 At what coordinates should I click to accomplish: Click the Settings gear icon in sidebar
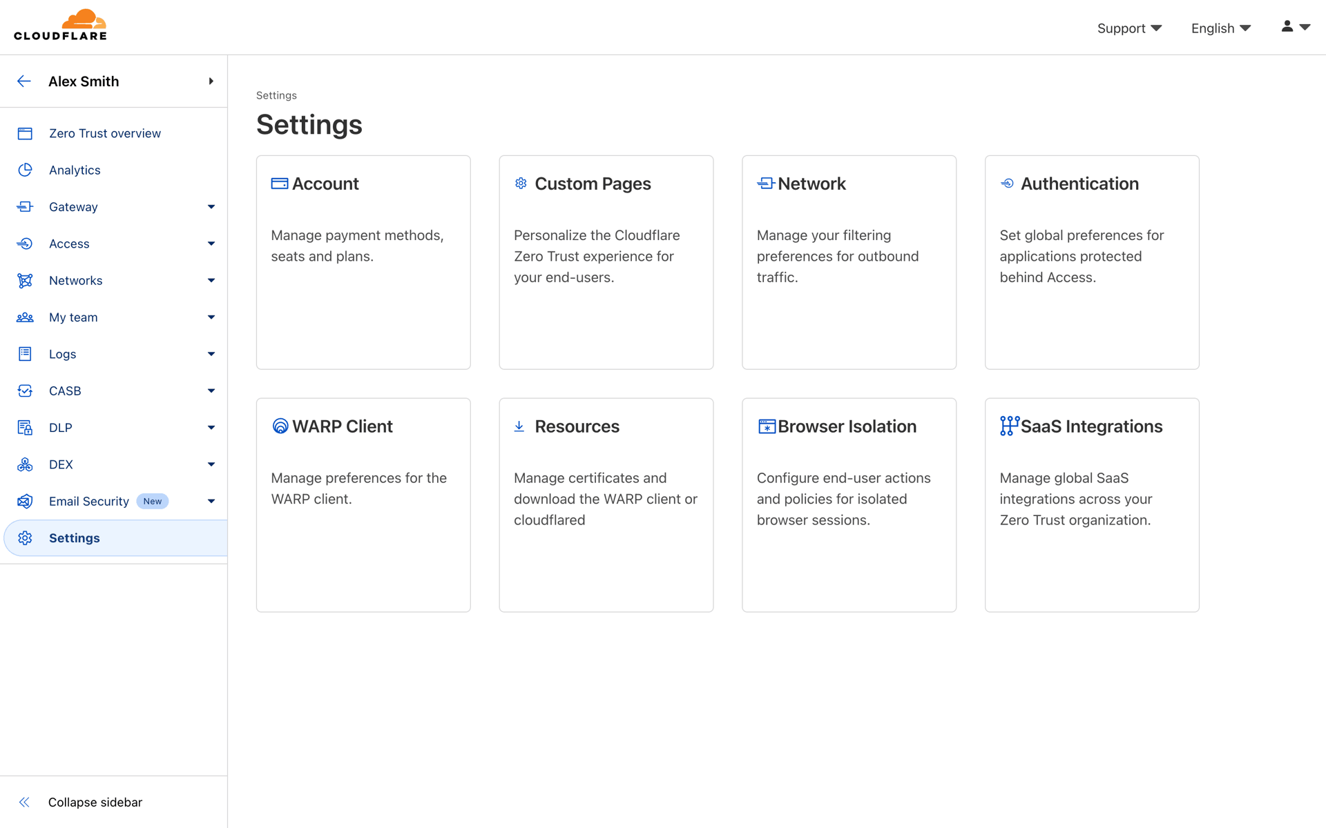pos(25,538)
